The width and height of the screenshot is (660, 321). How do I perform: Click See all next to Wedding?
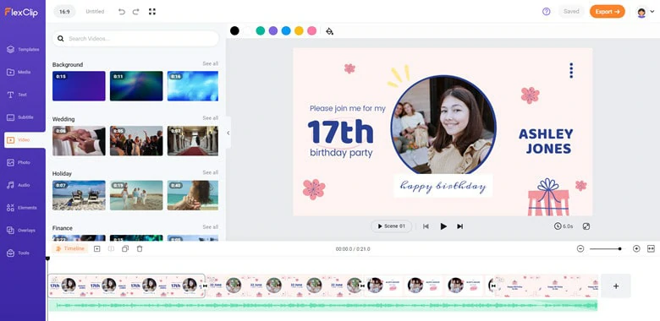(x=210, y=118)
